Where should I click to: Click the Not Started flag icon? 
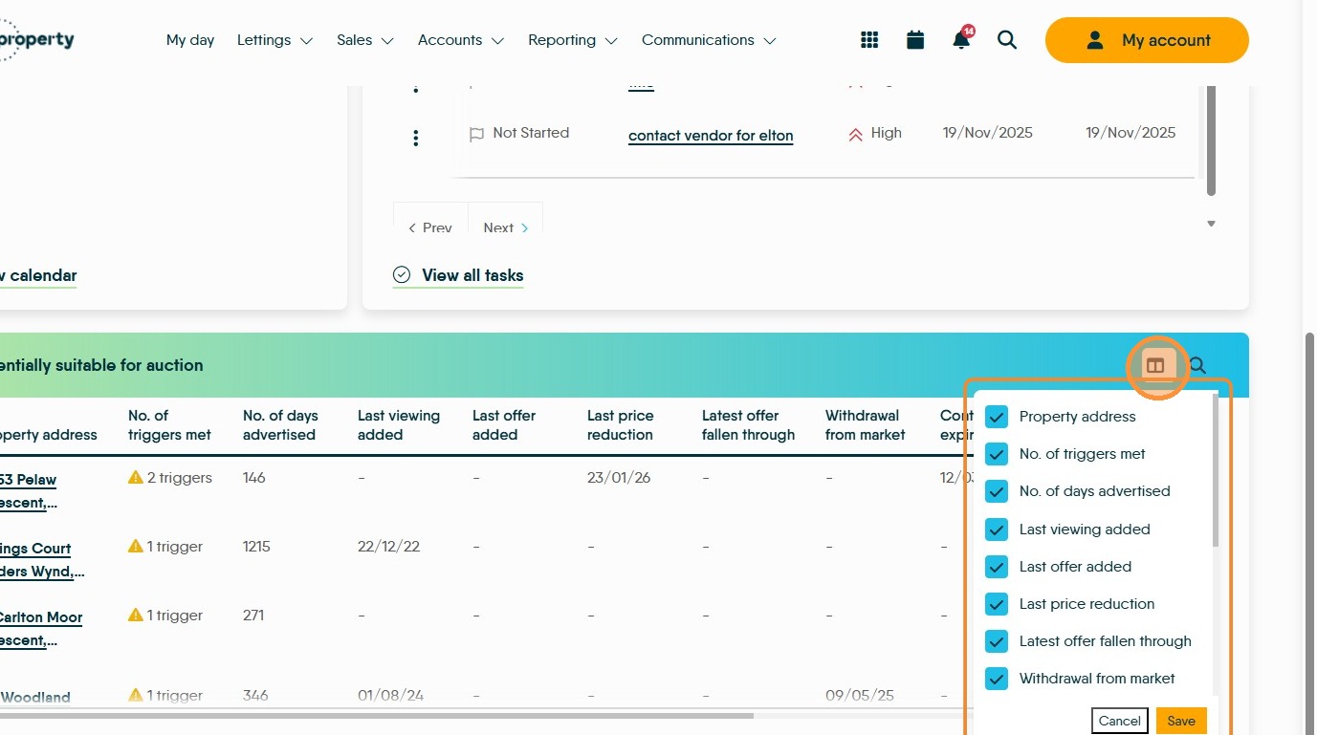[x=476, y=135]
